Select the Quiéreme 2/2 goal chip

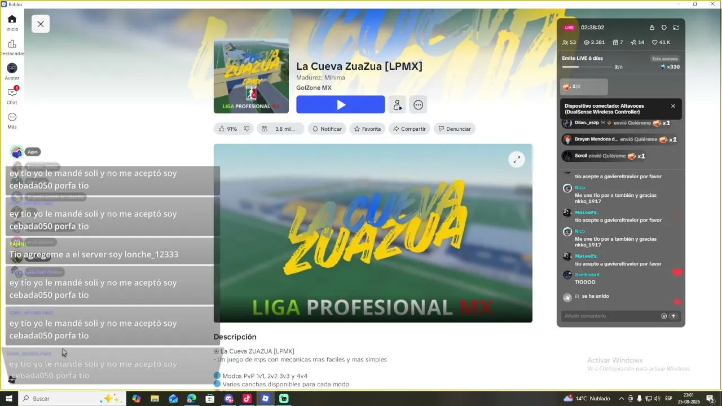pyautogui.click(x=584, y=87)
